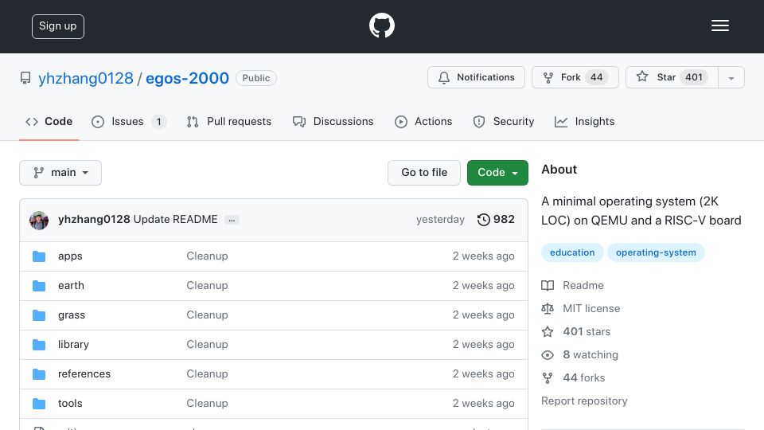Screen dimensions: 764x430
Task: Click the GitHub Octocat logo
Action: coord(381,25)
